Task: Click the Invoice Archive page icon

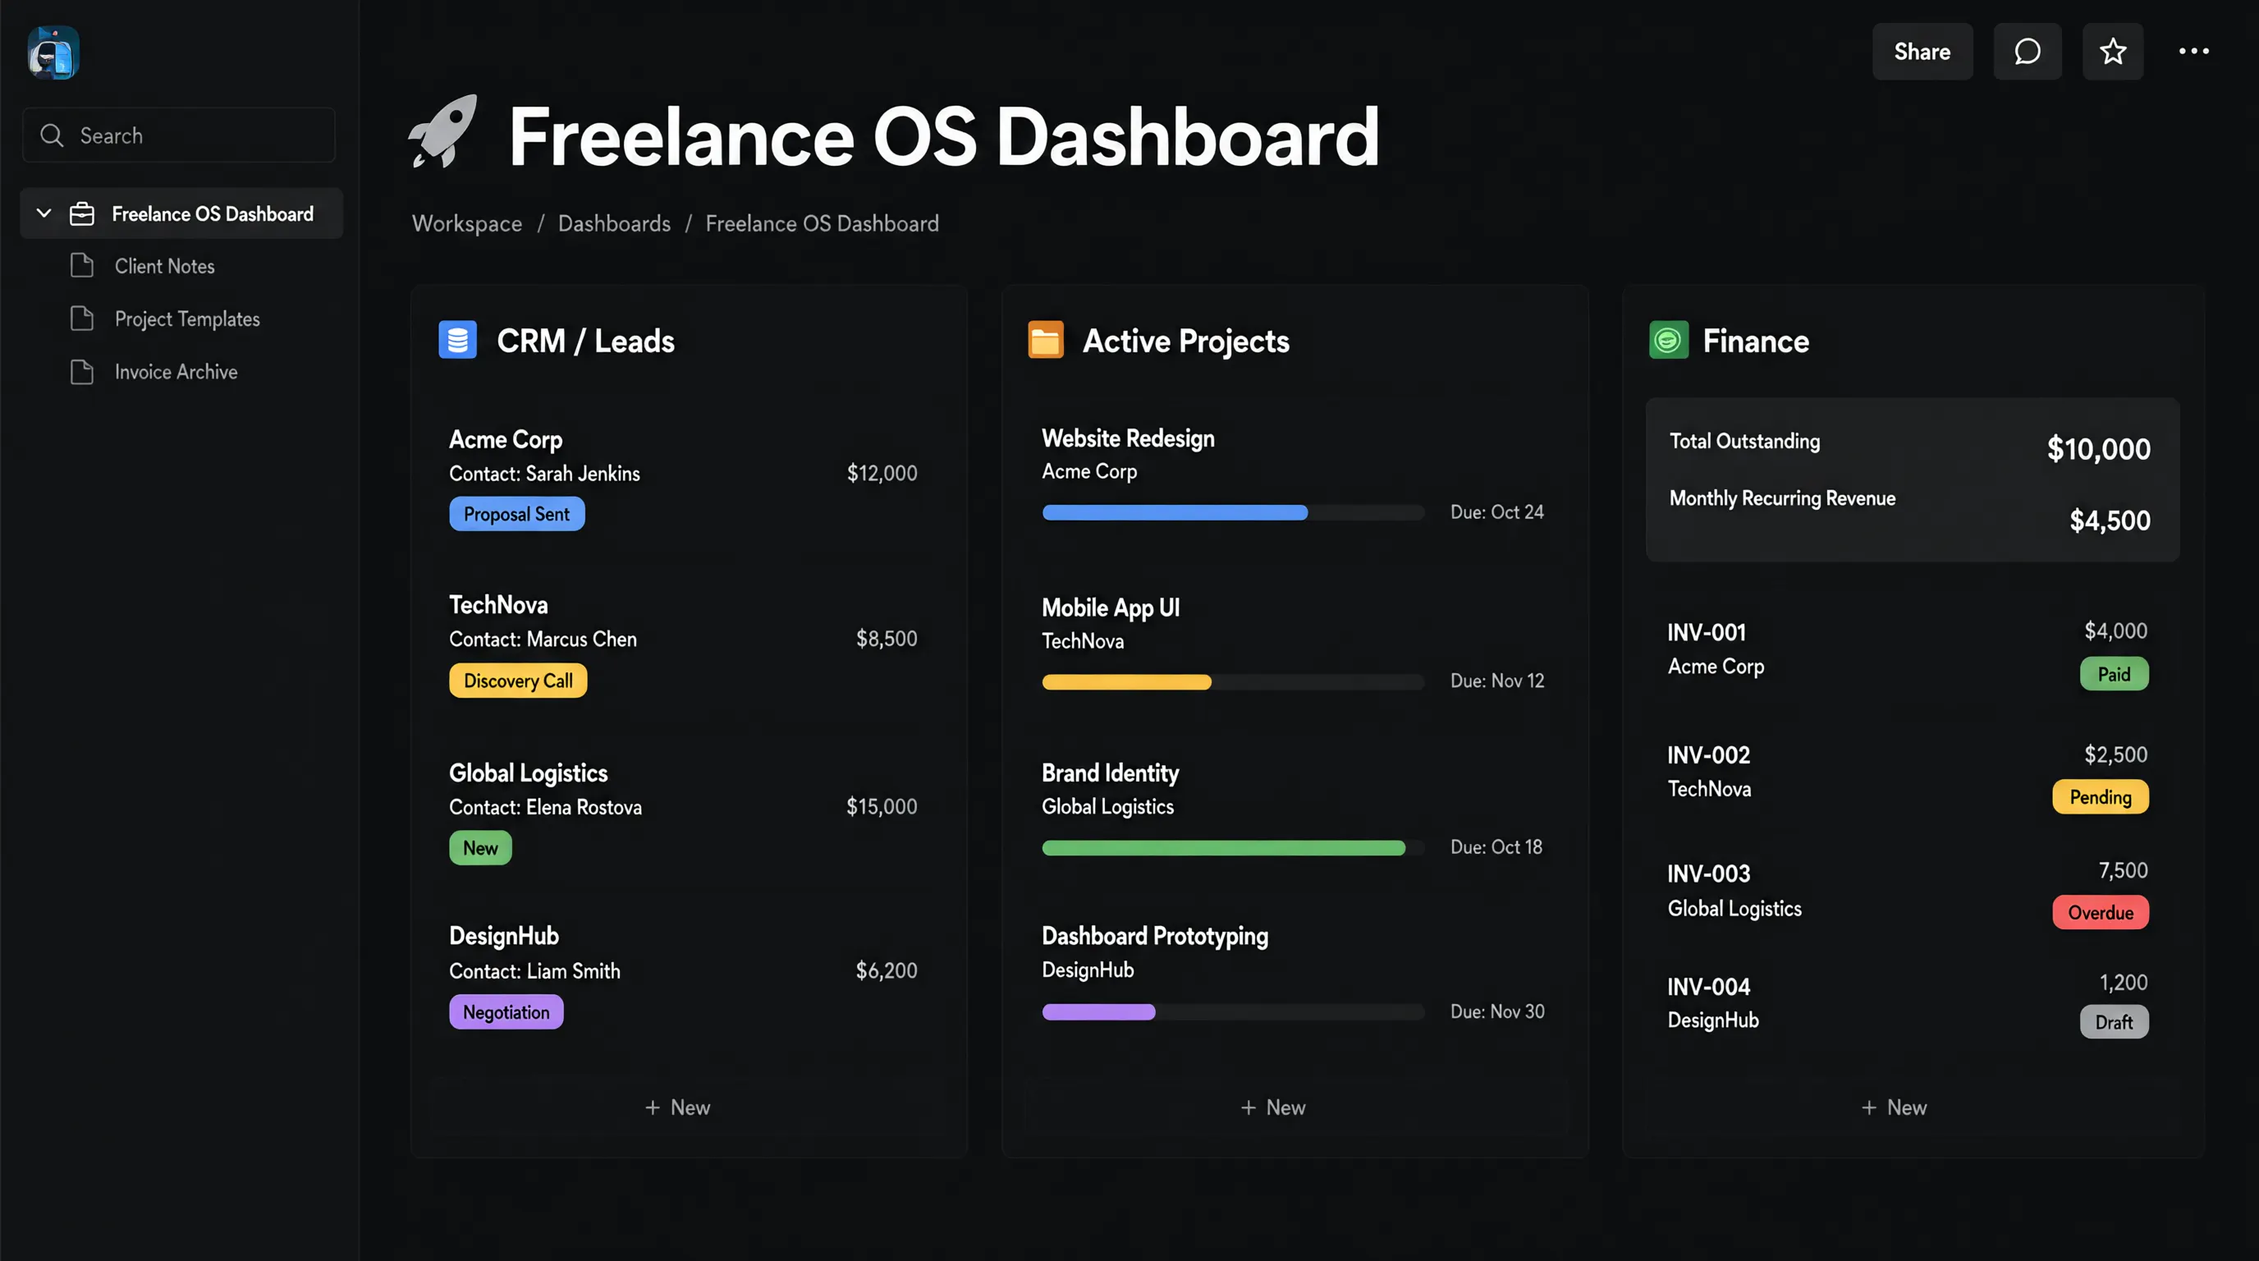Action: [x=81, y=372]
